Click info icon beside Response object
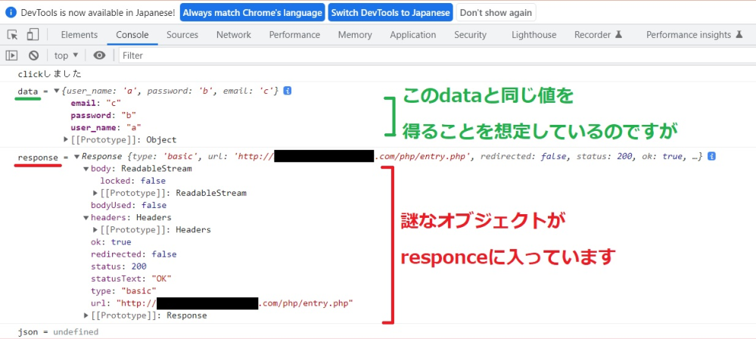The height and width of the screenshot is (339, 756). pos(711,157)
